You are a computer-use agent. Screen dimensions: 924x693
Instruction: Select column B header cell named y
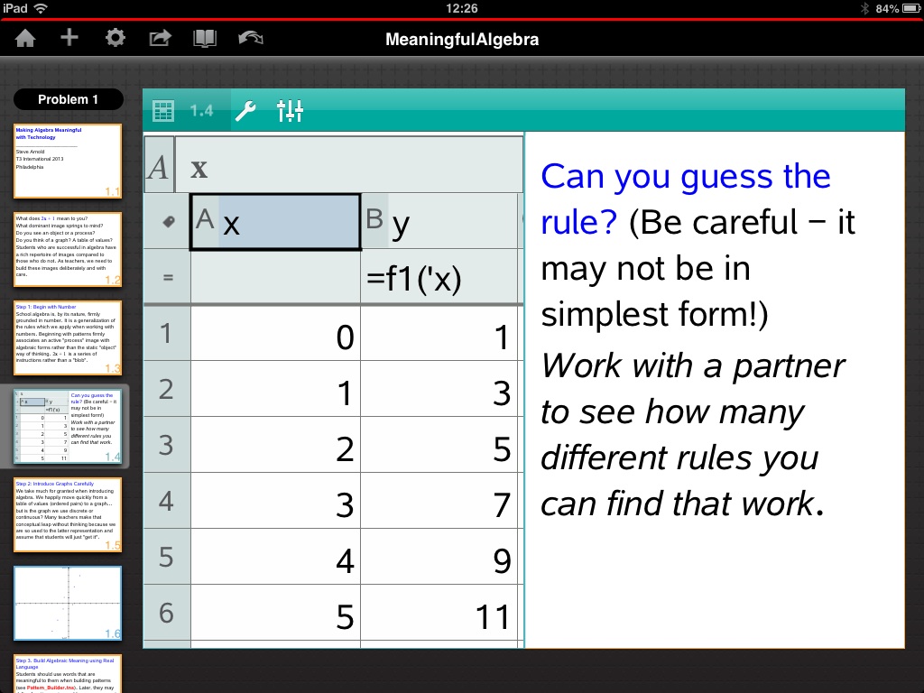pos(440,222)
